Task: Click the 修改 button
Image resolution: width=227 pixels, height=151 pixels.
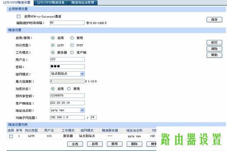Action: (214, 43)
